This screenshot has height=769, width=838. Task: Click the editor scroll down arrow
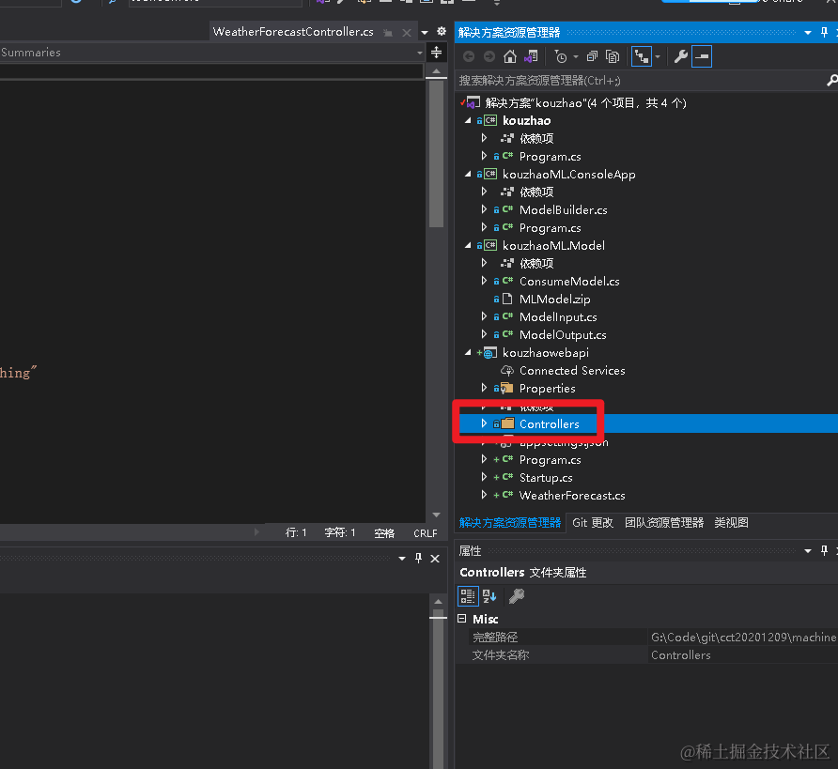[436, 515]
